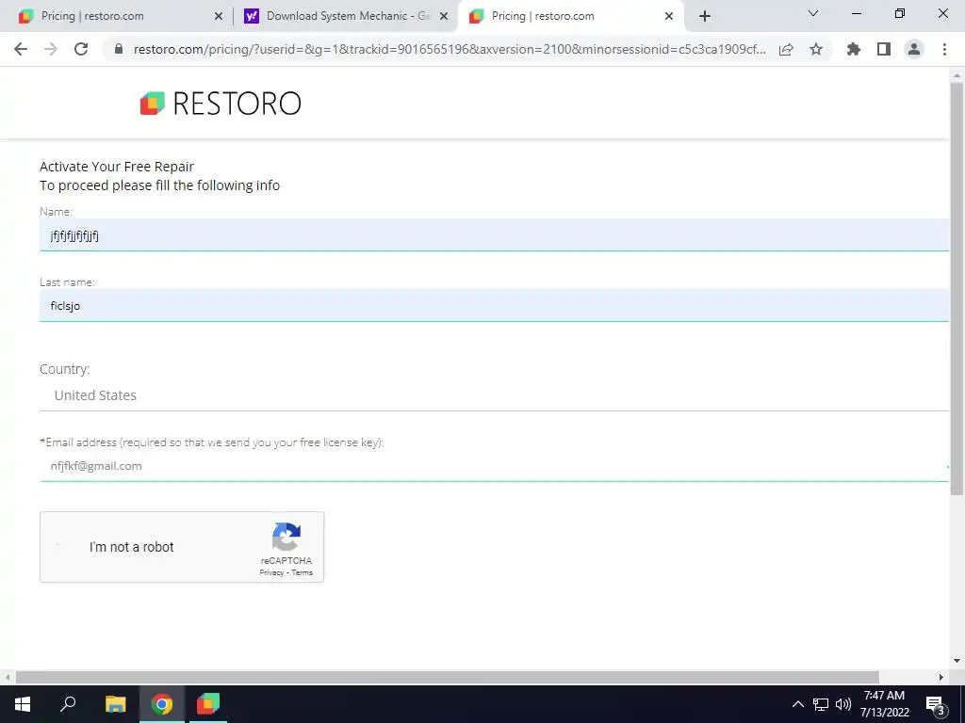Close the active Pricing restoro tab
Image resolution: width=965 pixels, height=723 pixels.
coord(669,17)
